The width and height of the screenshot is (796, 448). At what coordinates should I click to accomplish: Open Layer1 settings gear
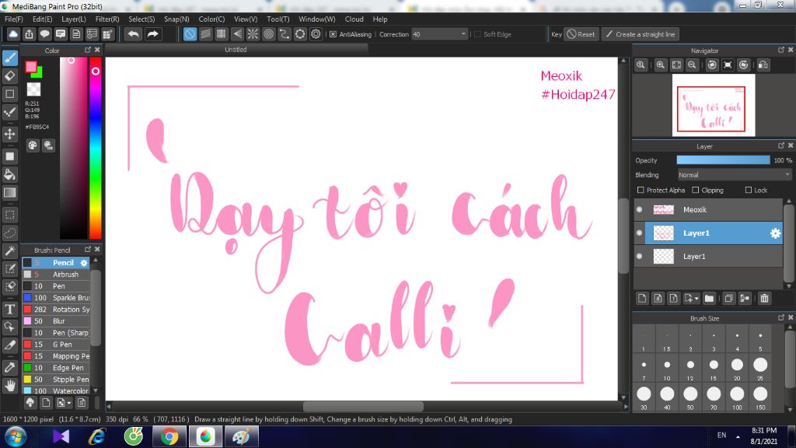(775, 233)
